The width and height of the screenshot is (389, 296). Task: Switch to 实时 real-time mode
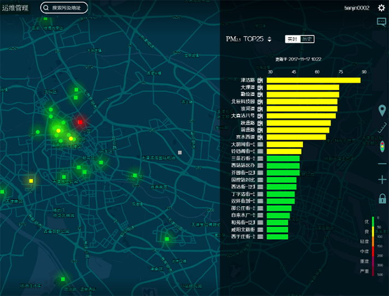coord(292,39)
